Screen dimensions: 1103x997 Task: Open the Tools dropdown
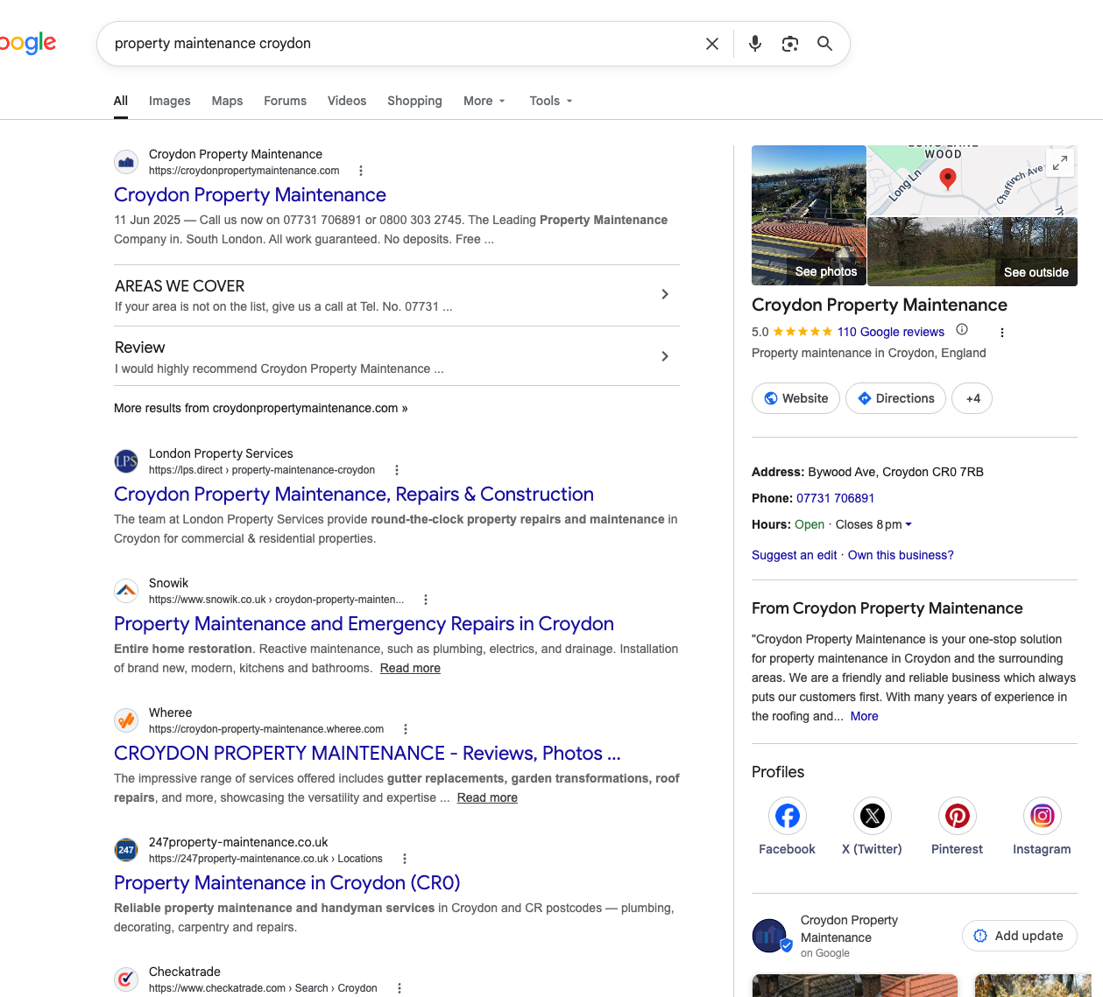551,101
